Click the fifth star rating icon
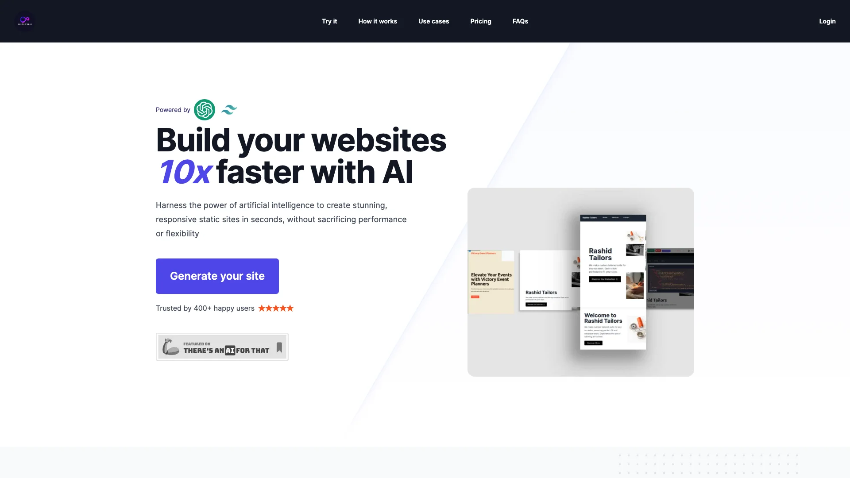This screenshot has height=478, width=850. tap(290, 308)
